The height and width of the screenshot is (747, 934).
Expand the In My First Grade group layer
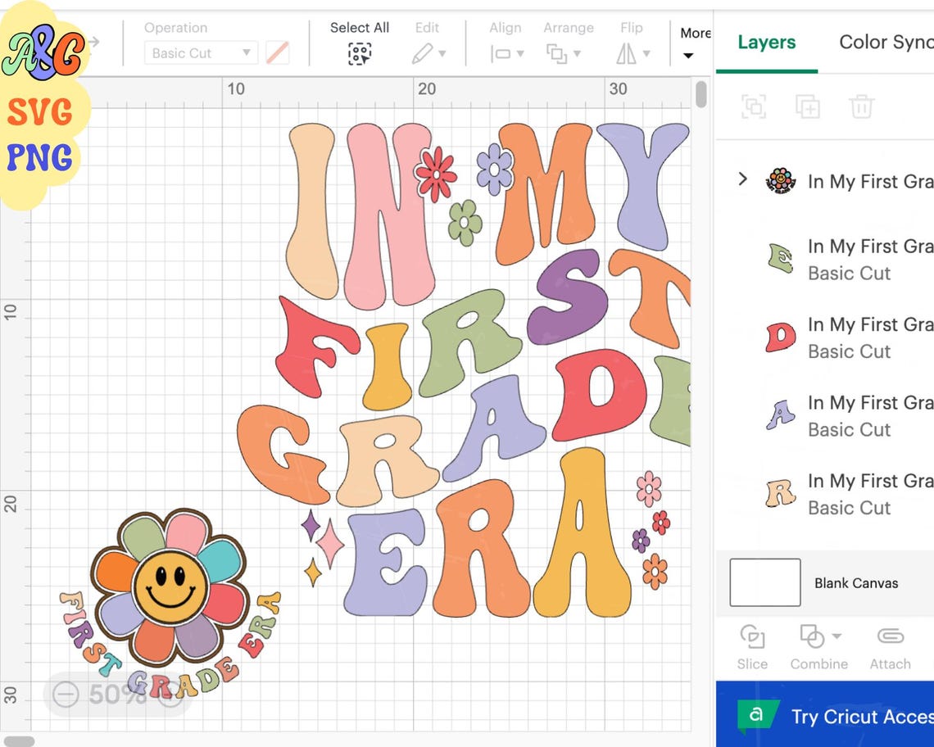point(743,179)
